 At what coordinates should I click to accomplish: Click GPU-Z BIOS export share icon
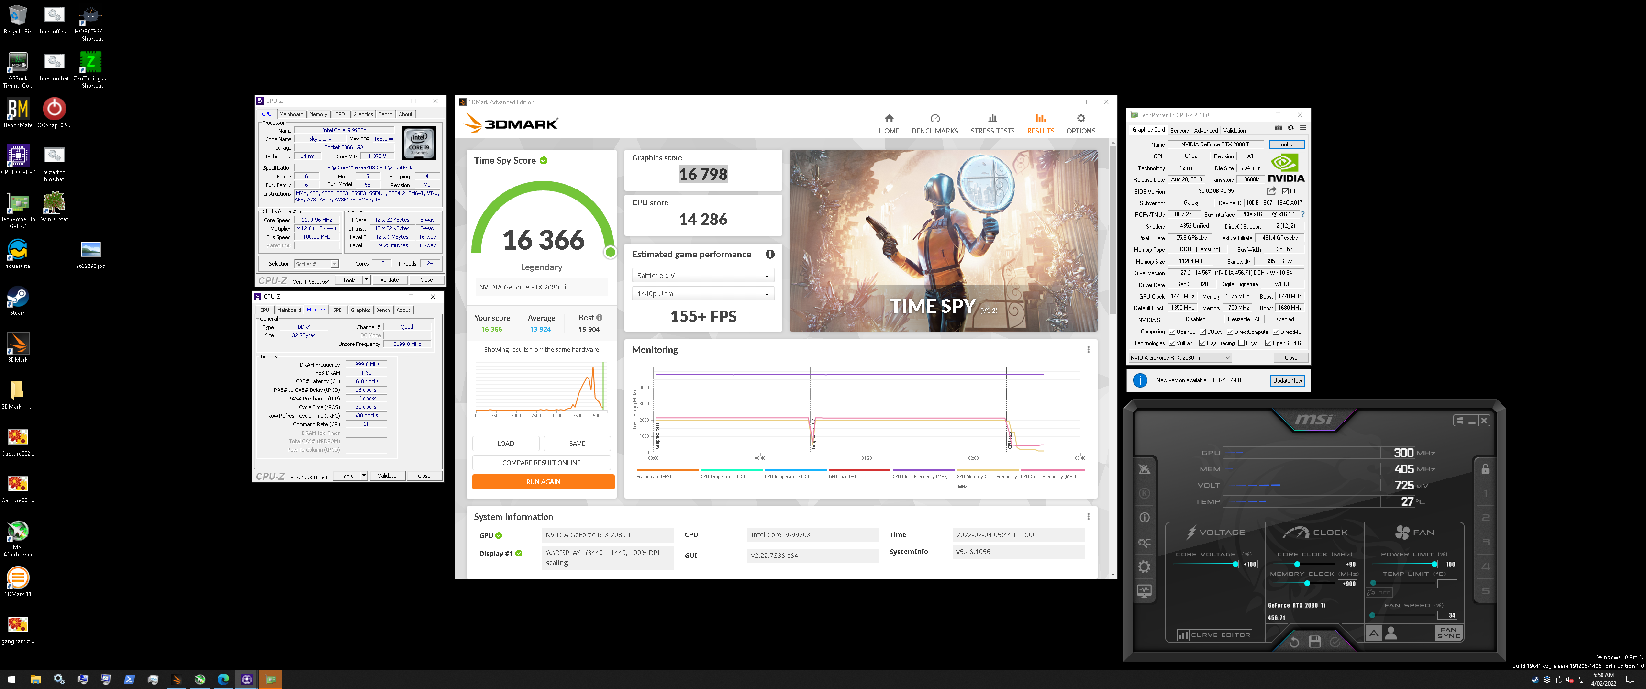[x=1271, y=191]
